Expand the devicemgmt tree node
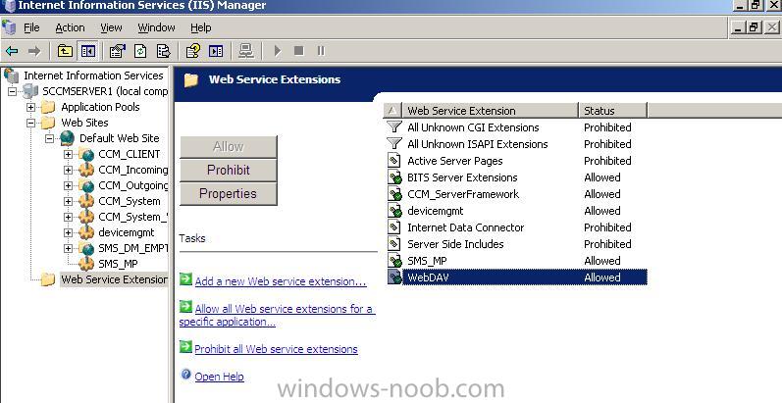 coord(68,232)
